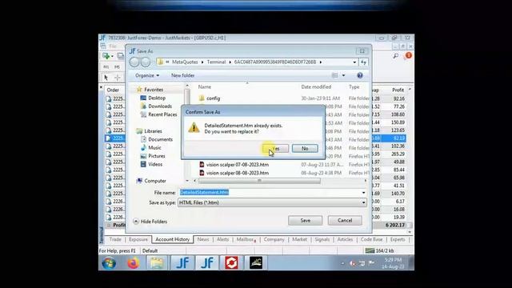Switch to Company tab in terminal

click(274, 239)
